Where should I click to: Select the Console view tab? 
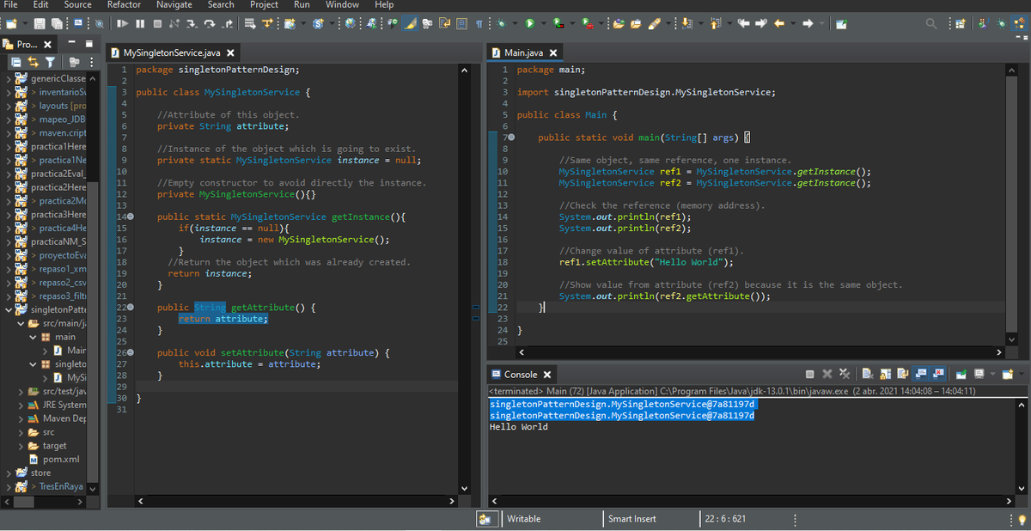coord(520,375)
